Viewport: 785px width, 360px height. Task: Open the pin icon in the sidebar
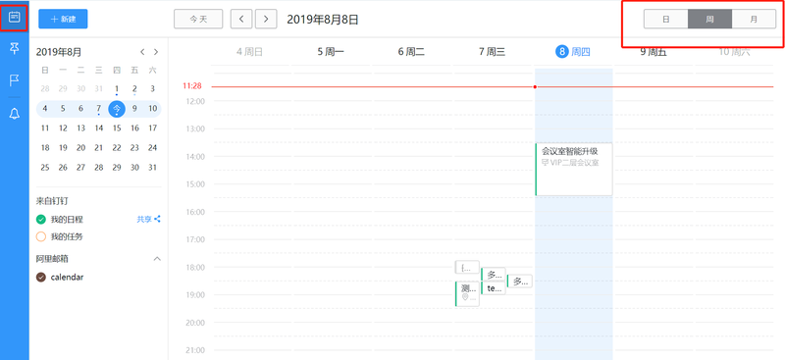click(x=15, y=49)
